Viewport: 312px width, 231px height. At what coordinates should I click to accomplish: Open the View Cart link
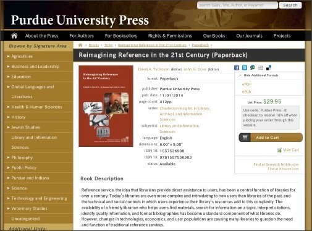tap(291, 150)
